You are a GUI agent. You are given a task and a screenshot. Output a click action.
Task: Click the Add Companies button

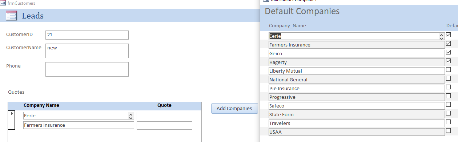pos(234,108)
